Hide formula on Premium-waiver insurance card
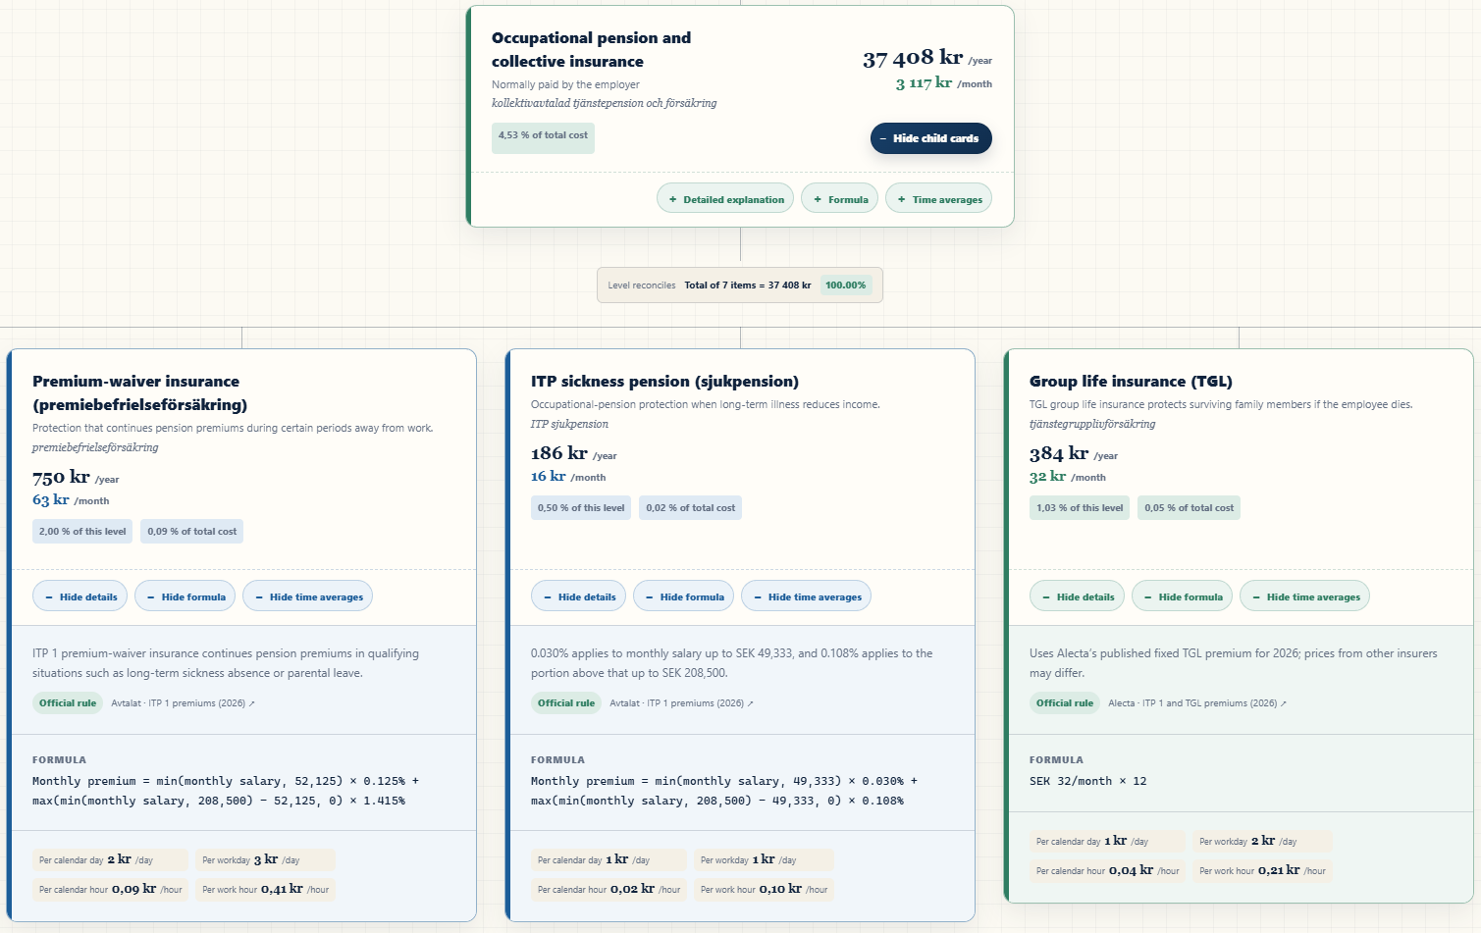Screen dimensions: 1481x933 [185, 596]
